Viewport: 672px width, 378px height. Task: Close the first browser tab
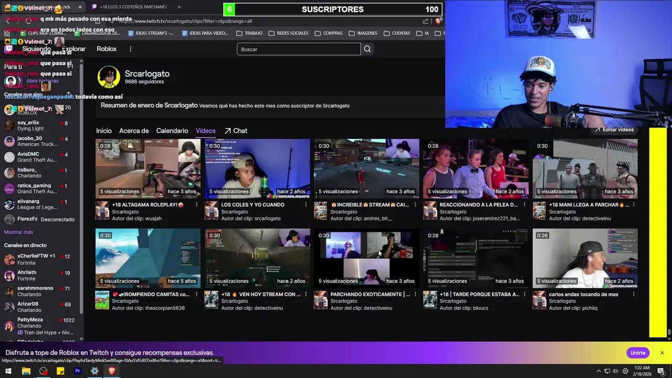point(80,7)
